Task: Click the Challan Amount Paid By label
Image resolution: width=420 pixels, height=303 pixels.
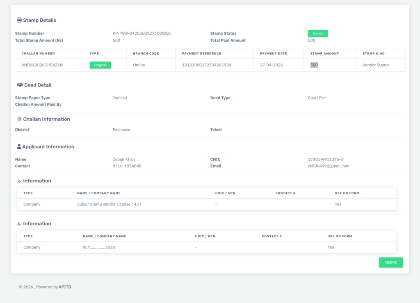Action: tap(38, 104)
